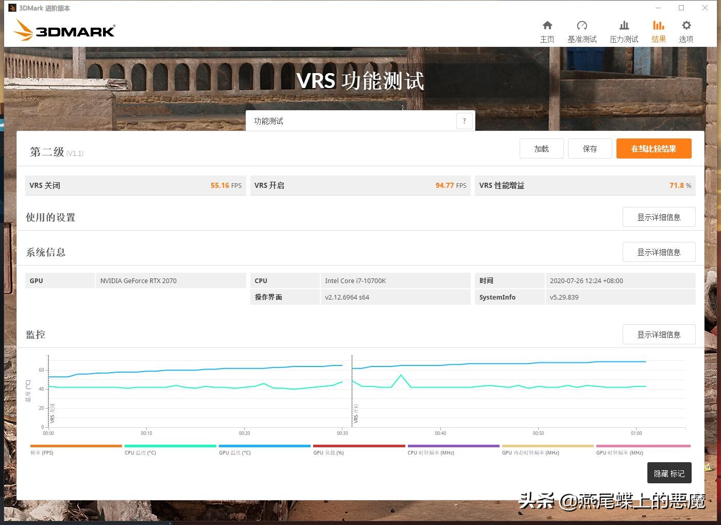Click the red GPU 负载 color bar
This screenshot has height=525, width=721.
(358, 446)
